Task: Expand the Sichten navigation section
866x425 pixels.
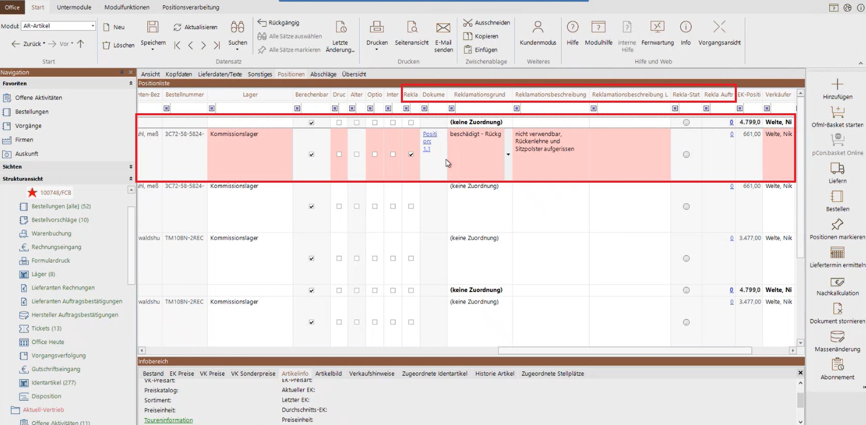Action: coord(130,166)
